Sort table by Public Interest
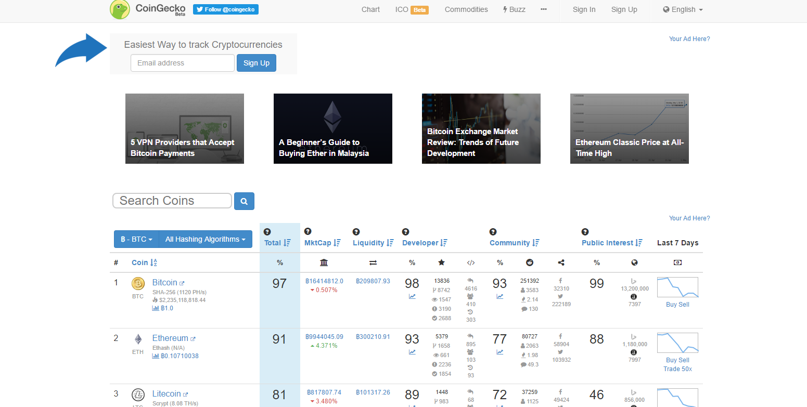Screen dimensions: 807x407 [x=612, y=243]
